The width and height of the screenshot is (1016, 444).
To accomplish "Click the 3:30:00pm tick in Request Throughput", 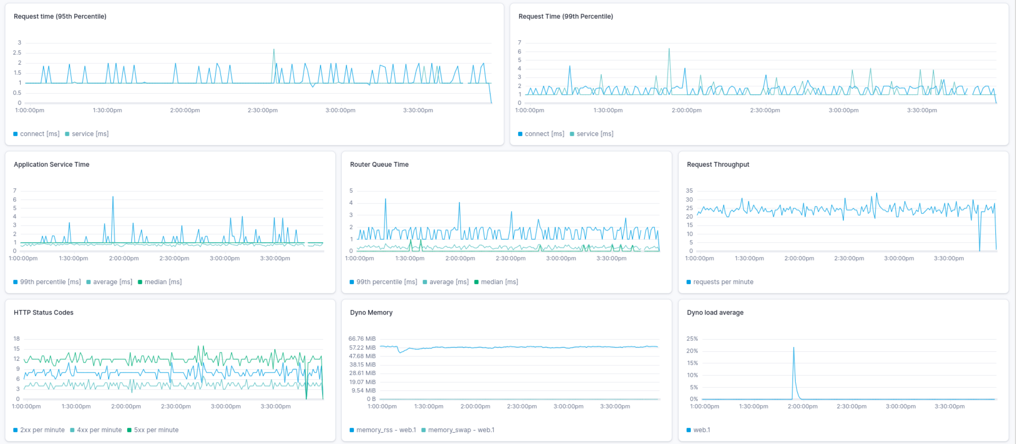I will [949, 258].
